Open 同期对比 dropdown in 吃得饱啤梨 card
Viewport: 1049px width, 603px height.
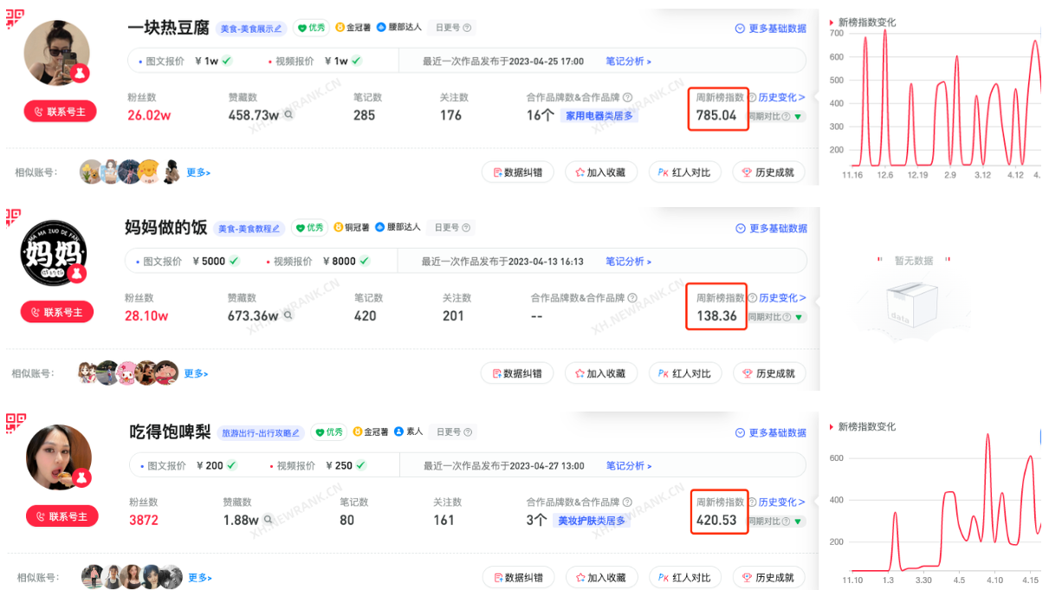point(797,522)
